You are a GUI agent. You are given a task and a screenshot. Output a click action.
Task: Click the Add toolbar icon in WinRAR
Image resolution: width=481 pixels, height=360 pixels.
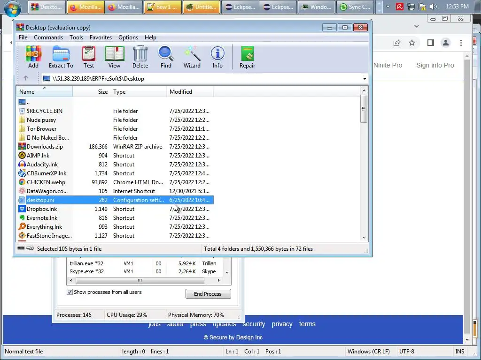pyautogui.click(x=33, y=57)
